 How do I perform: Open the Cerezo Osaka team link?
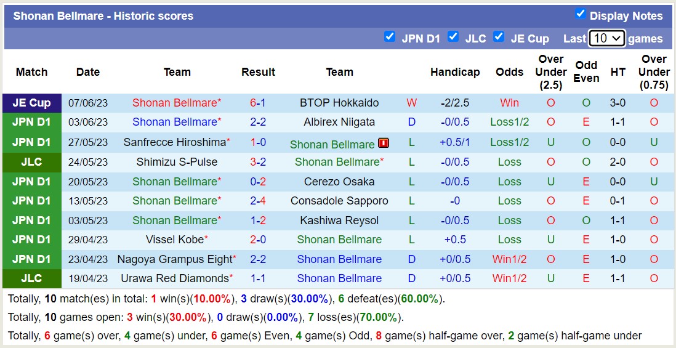click(339, 182)
